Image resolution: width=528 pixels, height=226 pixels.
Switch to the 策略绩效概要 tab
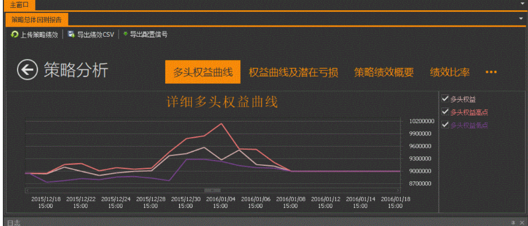384,72
